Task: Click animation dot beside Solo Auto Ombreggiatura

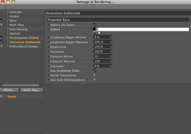Action: tap(49, 80)
